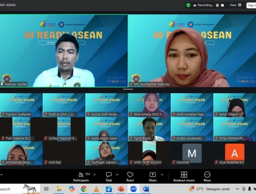Click Munirah's participant tile
The image size is (256, 194).
(x=192, y=153)
